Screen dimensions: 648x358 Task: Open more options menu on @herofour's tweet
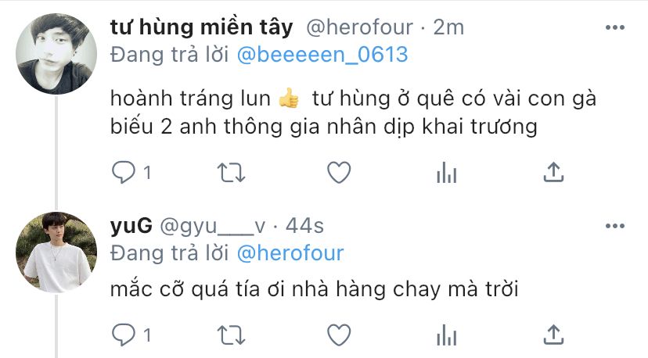(615, 27)
